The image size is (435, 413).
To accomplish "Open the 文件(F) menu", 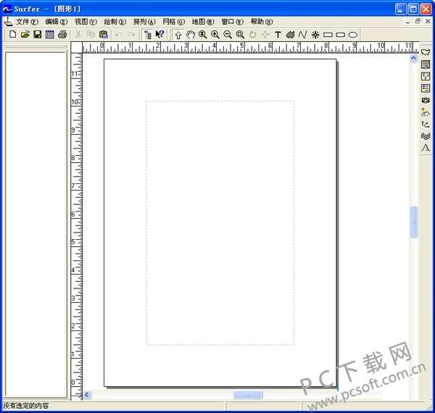I will pos(27,22).
